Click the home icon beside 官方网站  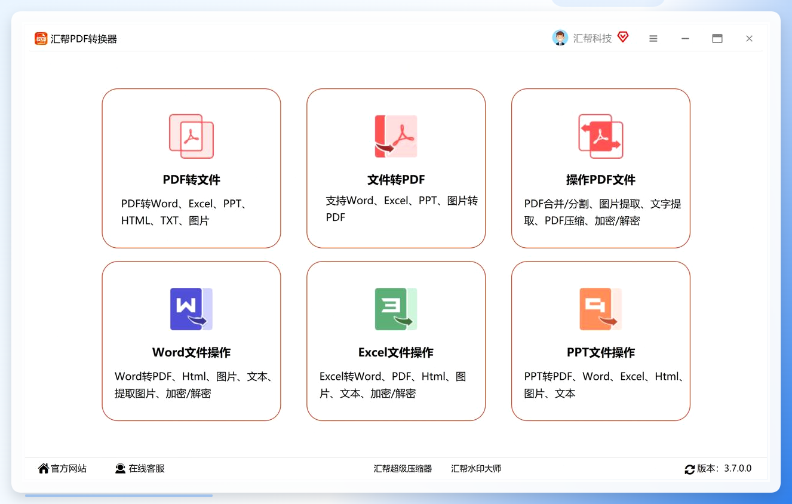(x=44, y=469)
